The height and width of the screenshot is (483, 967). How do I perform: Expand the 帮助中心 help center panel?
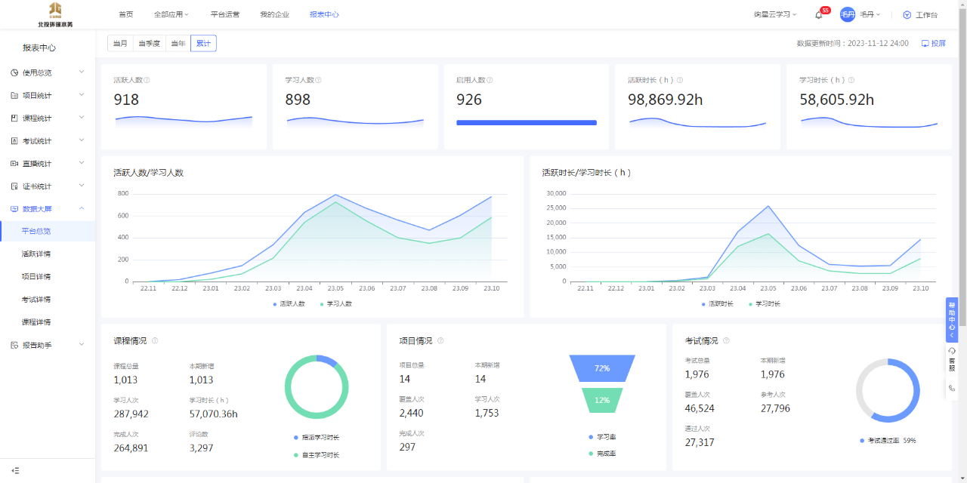(951, 319)
